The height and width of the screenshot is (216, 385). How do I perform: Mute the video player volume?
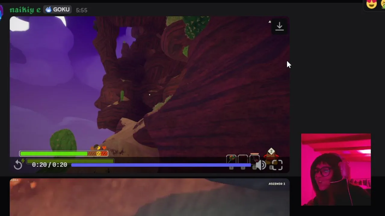pos(260,165)
